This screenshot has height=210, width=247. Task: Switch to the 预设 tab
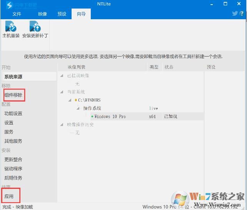coord(62,14)
